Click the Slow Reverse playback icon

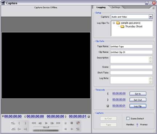pyautogui.click(x=65, y=129)
